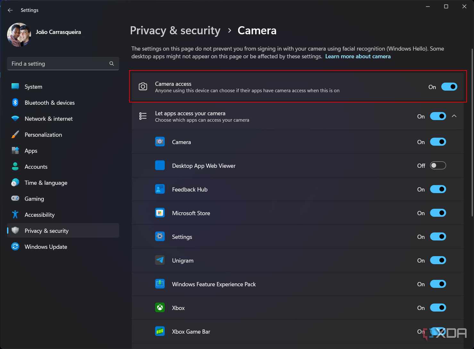474x349 pixels.
Task: Click the Privacy shield icon
Action: [15, 231]
